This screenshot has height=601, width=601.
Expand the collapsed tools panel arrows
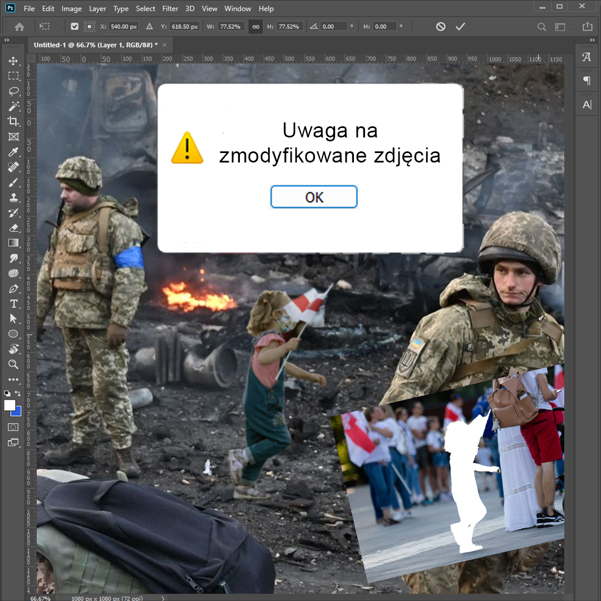7,41
